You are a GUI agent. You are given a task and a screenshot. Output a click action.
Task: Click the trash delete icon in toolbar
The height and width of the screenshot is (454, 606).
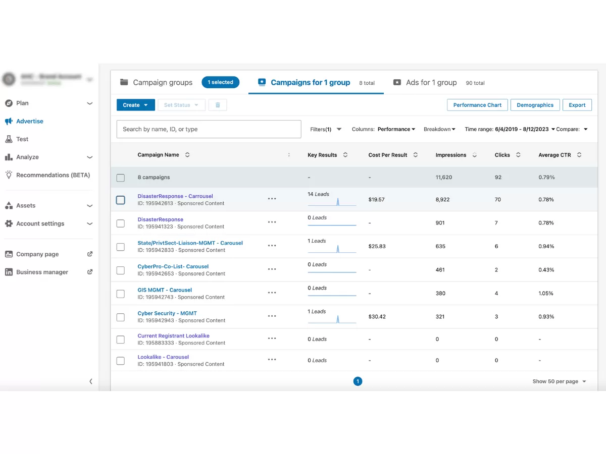[218, 105]
